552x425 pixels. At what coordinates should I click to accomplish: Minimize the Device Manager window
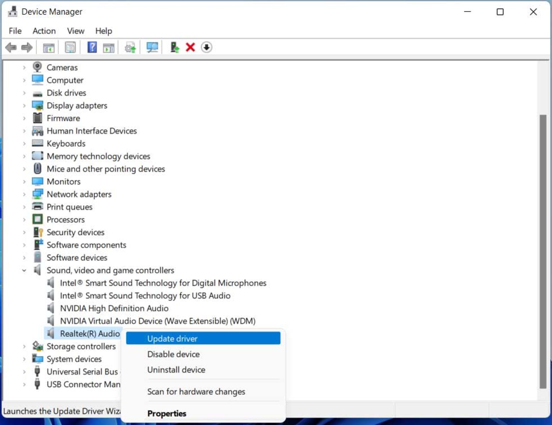tap(467, 12)
